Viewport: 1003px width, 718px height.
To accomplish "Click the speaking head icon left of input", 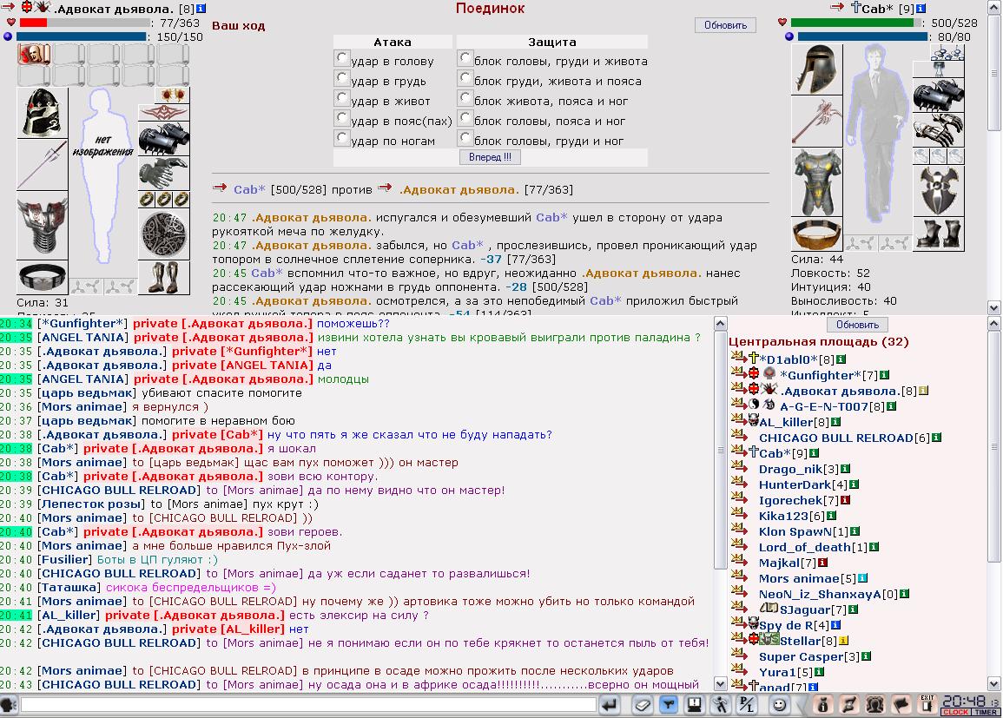I will click(9, 705).
